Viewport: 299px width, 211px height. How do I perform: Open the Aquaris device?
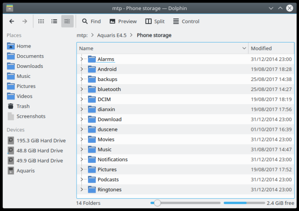(22, 171)
